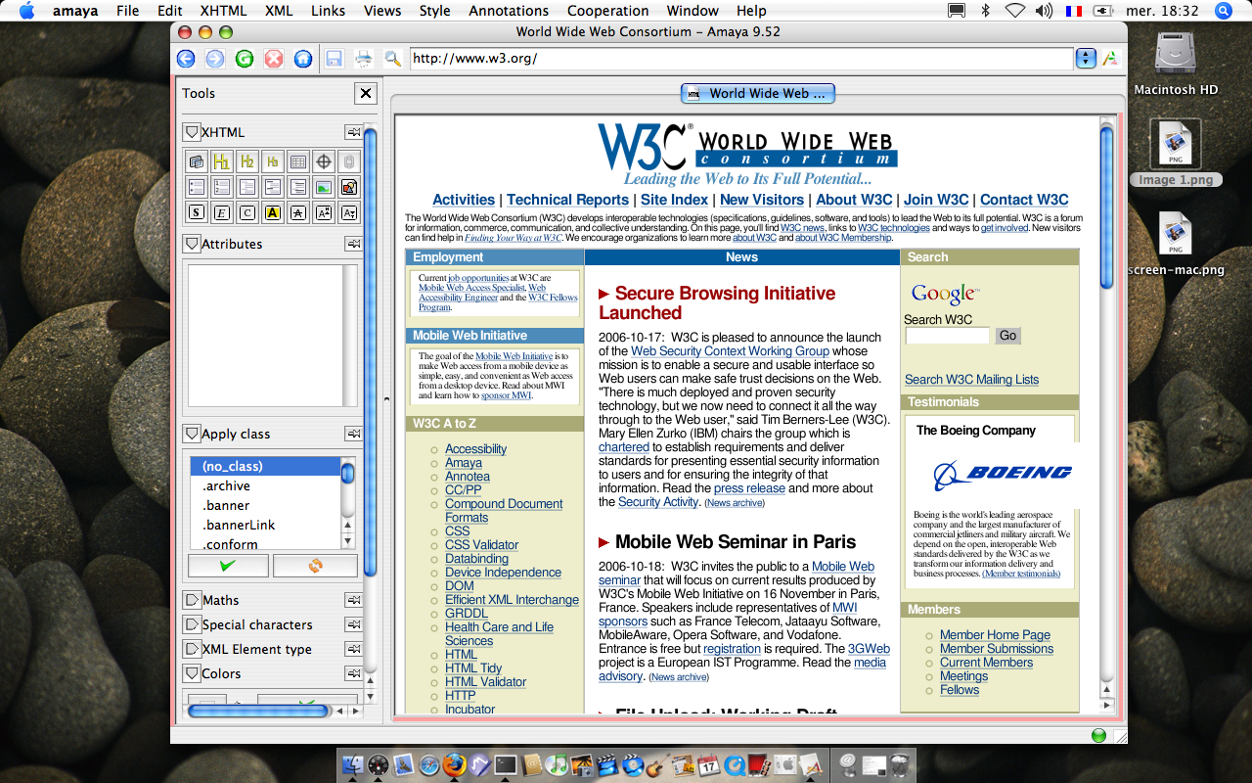Expand the Maths panel

[x=192, y=600]
